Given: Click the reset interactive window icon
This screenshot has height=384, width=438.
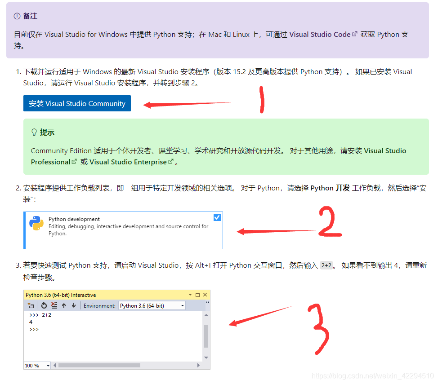Looking at the screenshot, I should click(44, 305).
